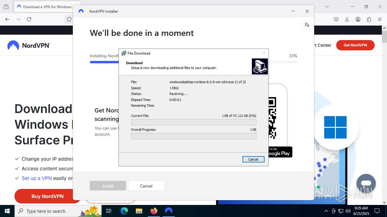Click the elapsed time value 0:00:01
The width and height of the screenshot is (387, 217).
pyautogui.click(x=175, y=100)
